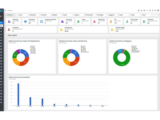Open the hamburger menu beside Analytics
Viewport: 160px width, 120px height.
(x=5, y=11)
